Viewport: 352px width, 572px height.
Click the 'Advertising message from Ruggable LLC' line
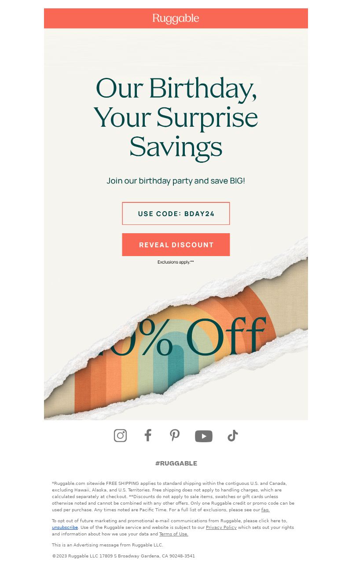pyautogui.click(x=107, y=545)
